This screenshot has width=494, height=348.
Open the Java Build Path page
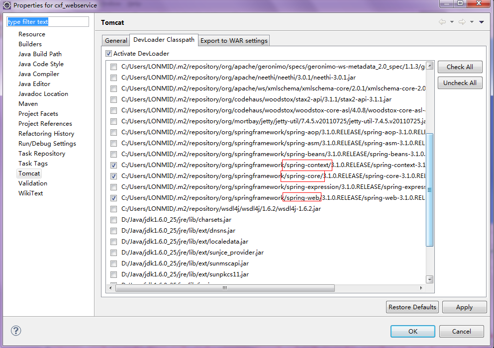[x=40, y=54]
